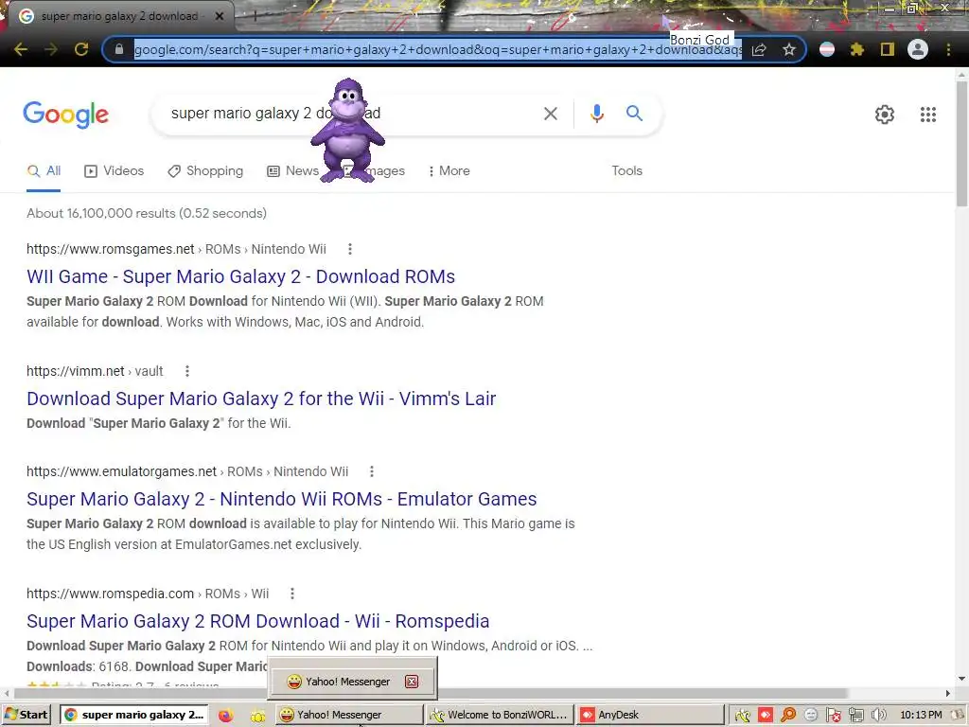Viewport: 969px width, 727px height.
Task: Click the orange magnifier tray icon
Action: coord(788,715)
